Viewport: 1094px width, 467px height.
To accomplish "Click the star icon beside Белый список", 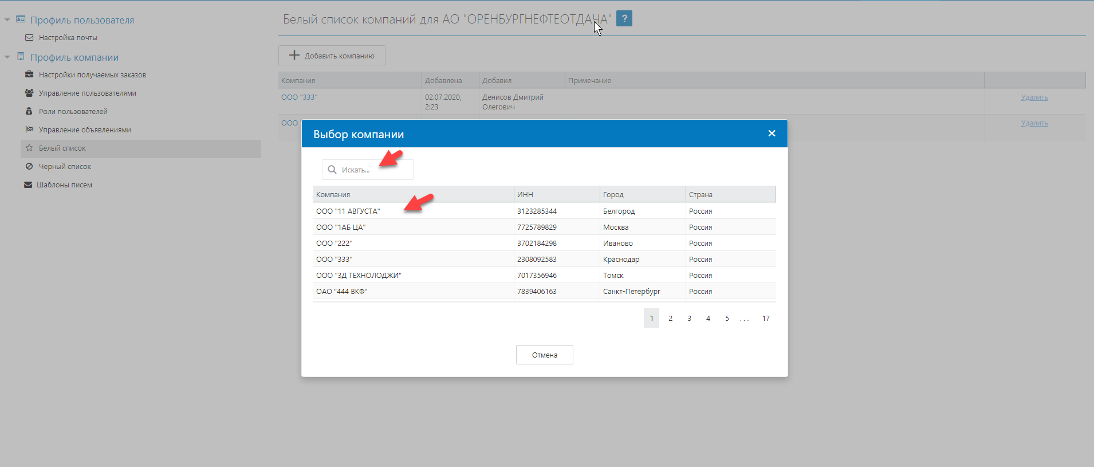I will coord(29,148).
